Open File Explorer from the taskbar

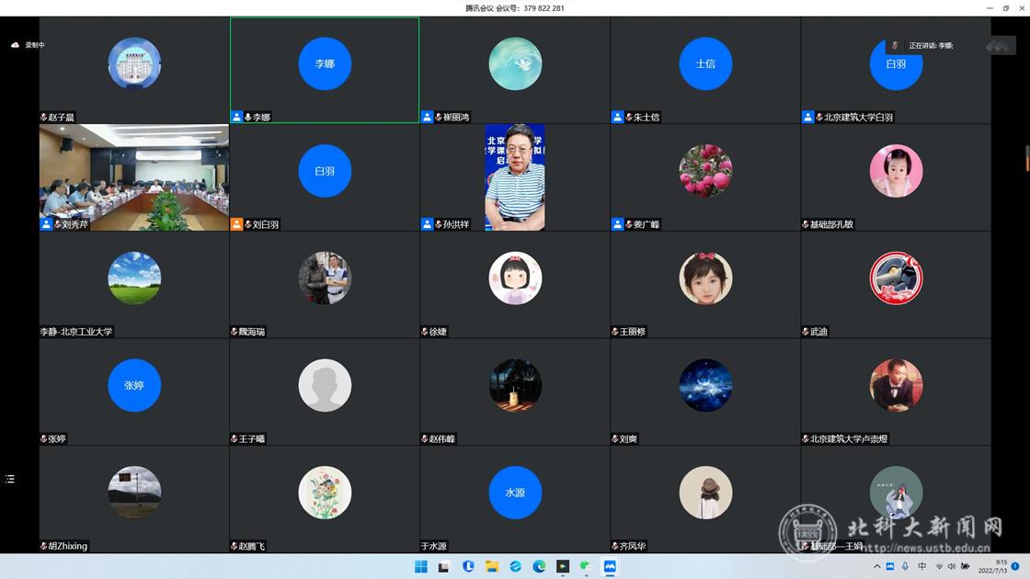(492, 566)
